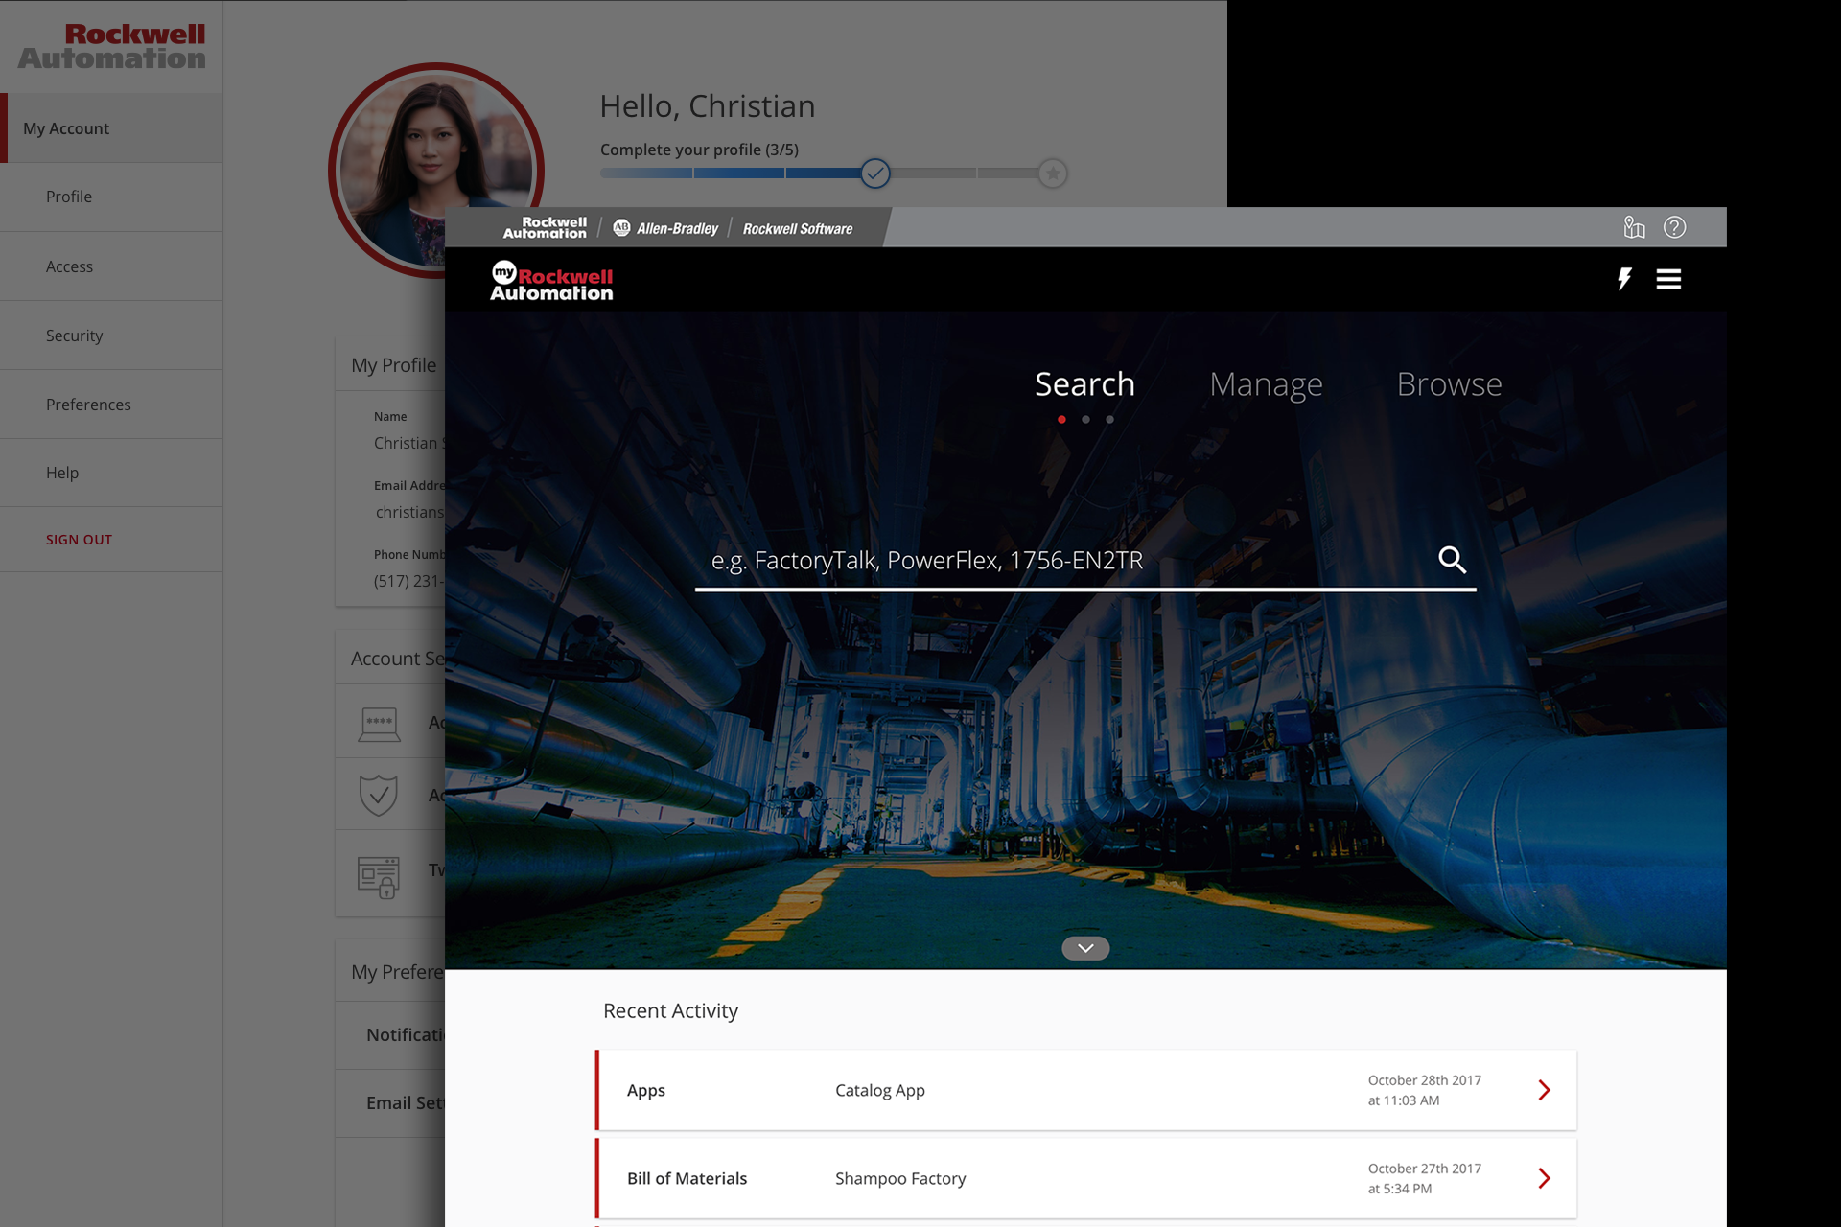Click the laptop password icon
The height and width of the screenshot is (1227, 1841).
coord(379,723)
